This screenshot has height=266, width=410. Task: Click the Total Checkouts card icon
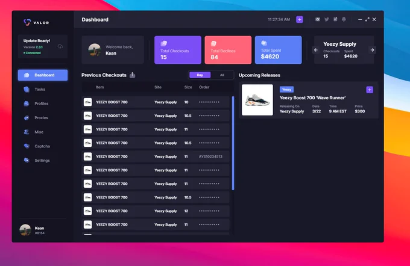(x=163, y=43)
